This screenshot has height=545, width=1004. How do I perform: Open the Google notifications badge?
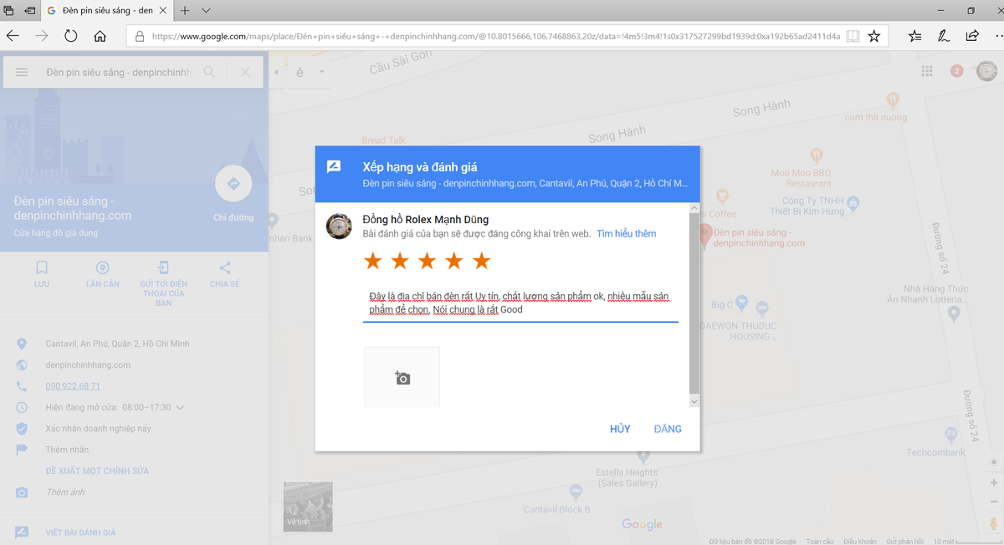point(957,72)
